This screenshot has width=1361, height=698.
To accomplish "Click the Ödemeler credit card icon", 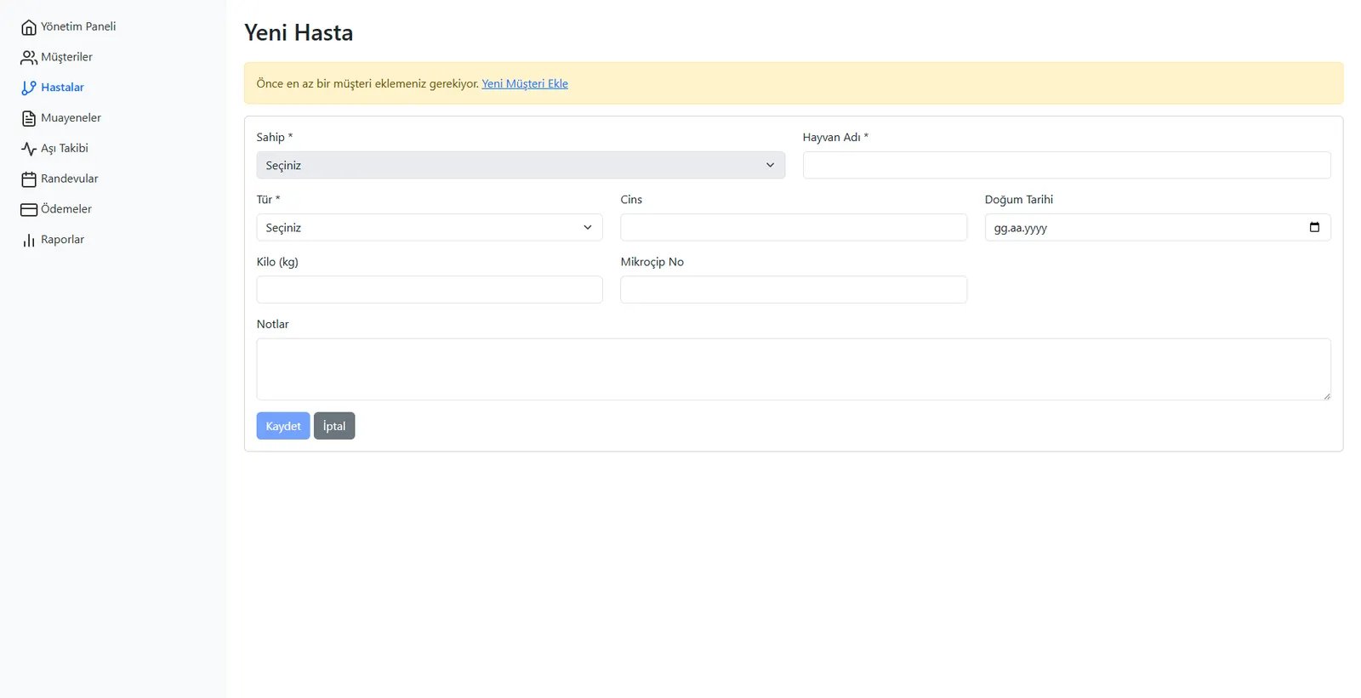I will 29,209.
